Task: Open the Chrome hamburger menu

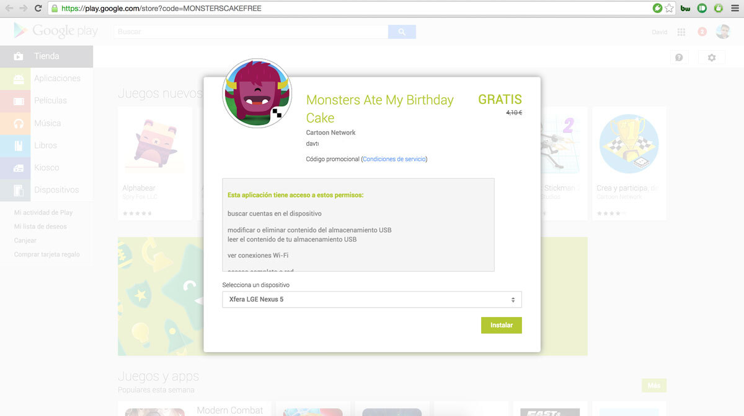Action: pyautogui.click(x=735, y=9)
